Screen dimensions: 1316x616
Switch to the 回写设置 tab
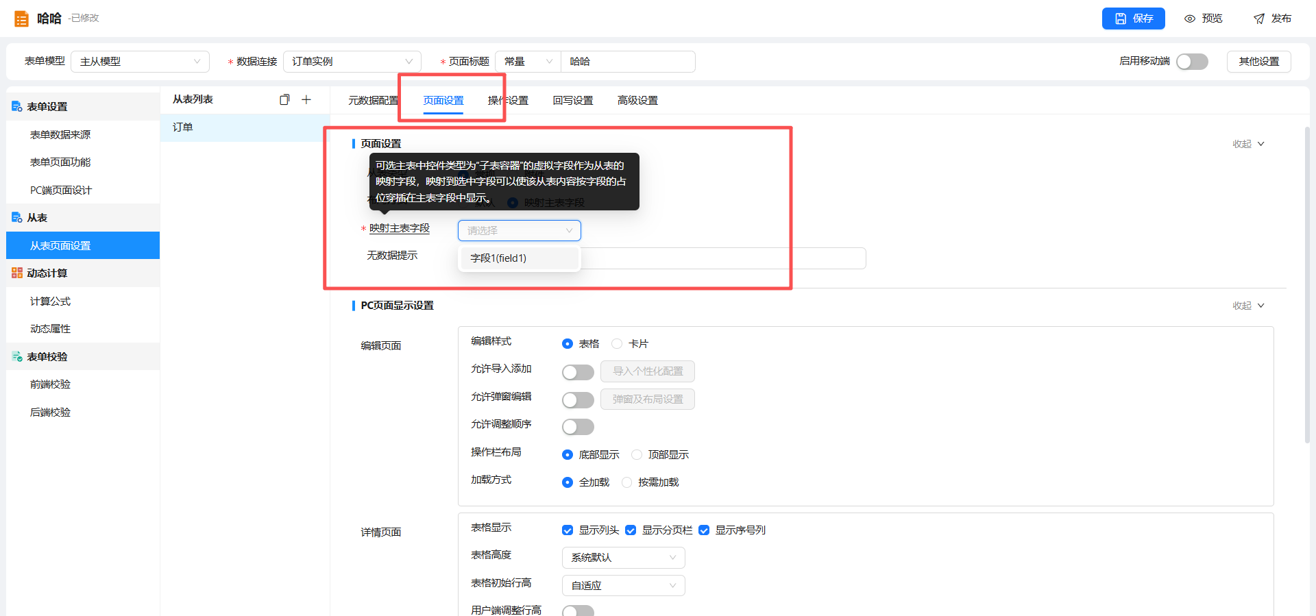pyautogui.click(x=573, y=101)
